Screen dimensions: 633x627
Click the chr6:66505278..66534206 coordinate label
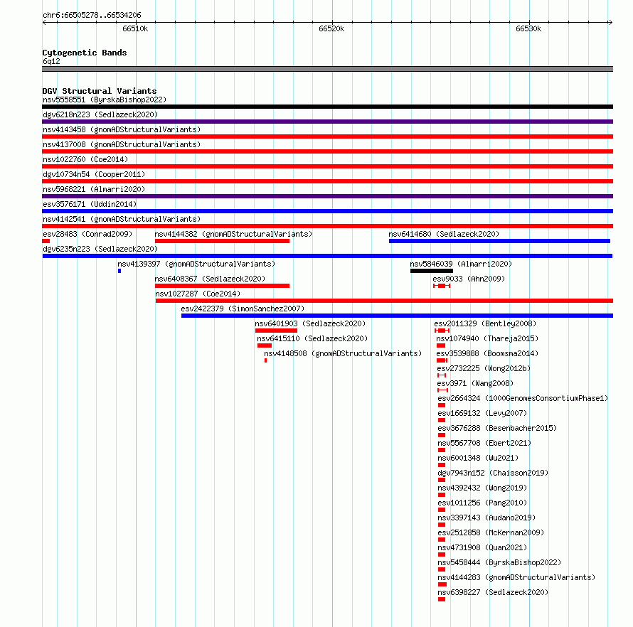(x=92, y=15)
